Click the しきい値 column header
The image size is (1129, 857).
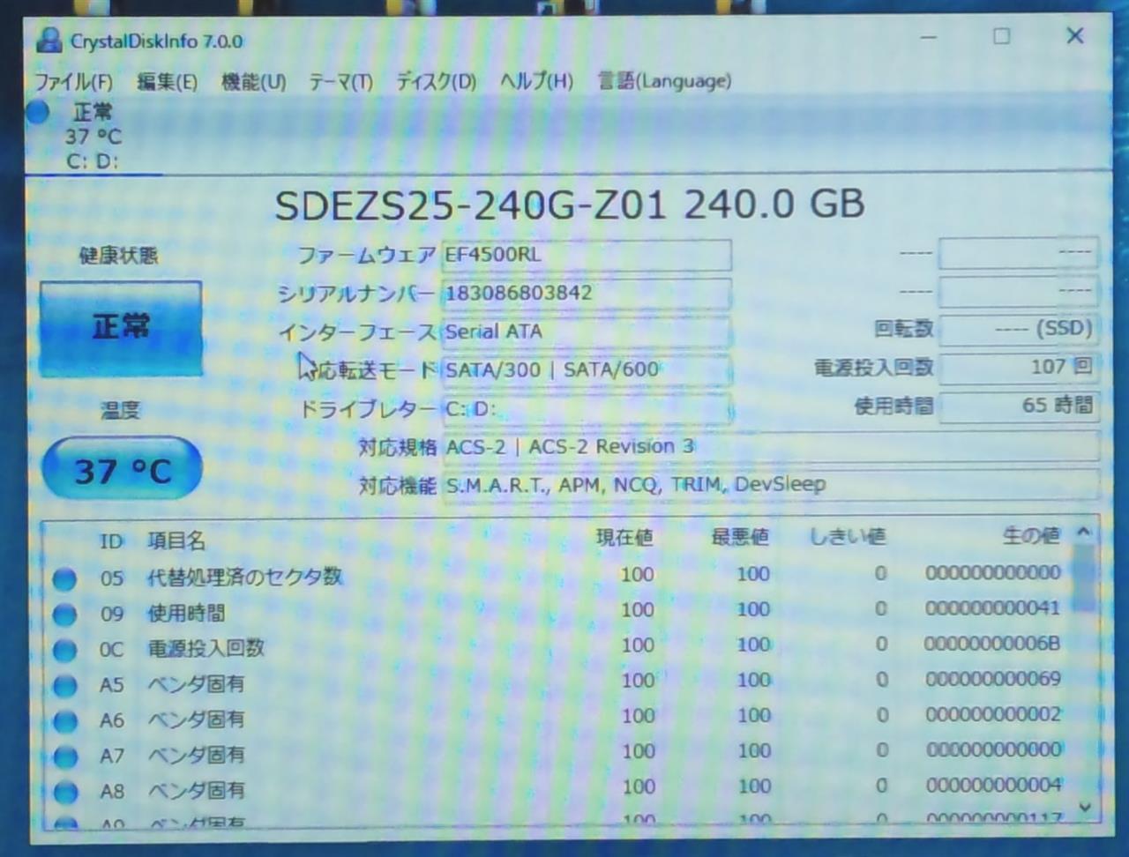pos(848,536)
